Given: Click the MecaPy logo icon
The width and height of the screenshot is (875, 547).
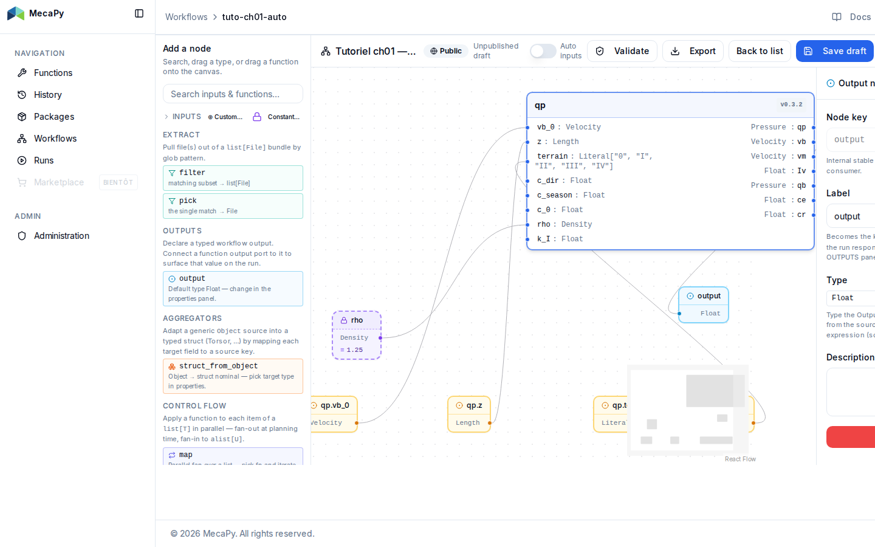Looking at the screenshot, I should point(16,13).
